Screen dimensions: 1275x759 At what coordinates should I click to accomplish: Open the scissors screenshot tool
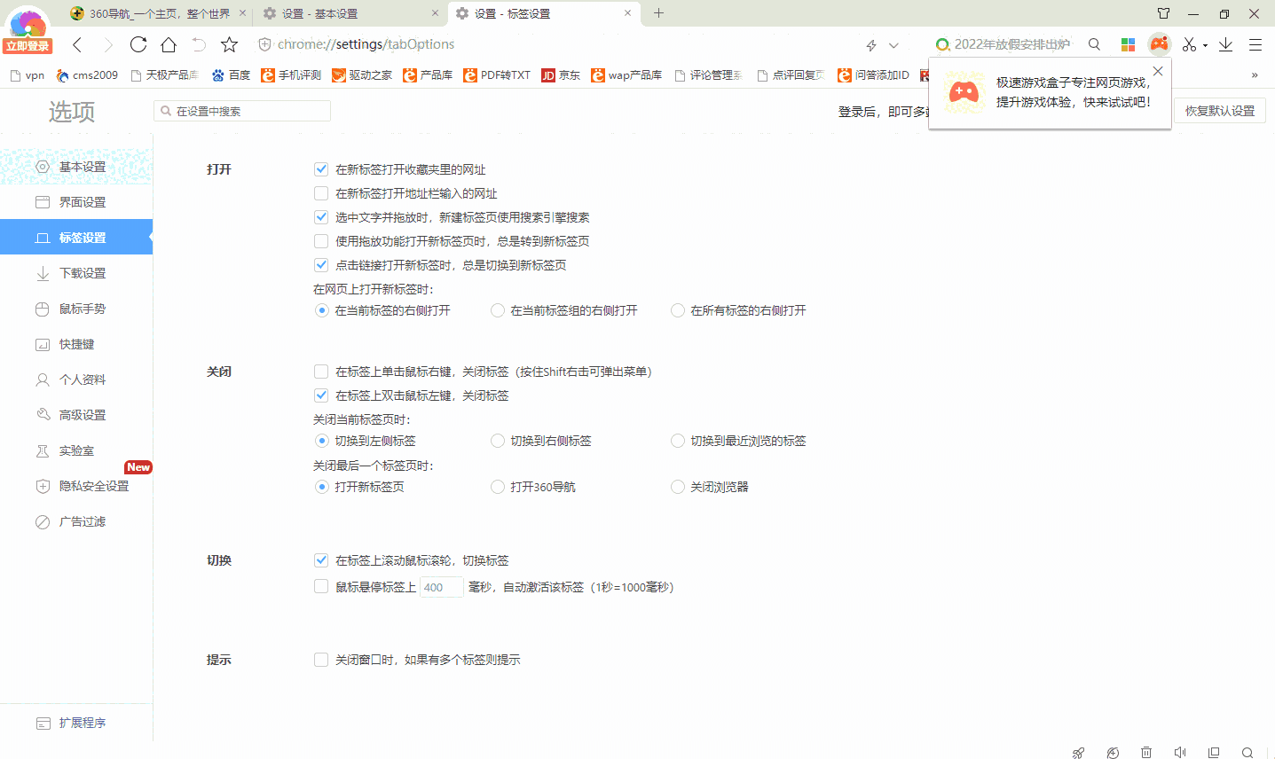point(1189,44)
